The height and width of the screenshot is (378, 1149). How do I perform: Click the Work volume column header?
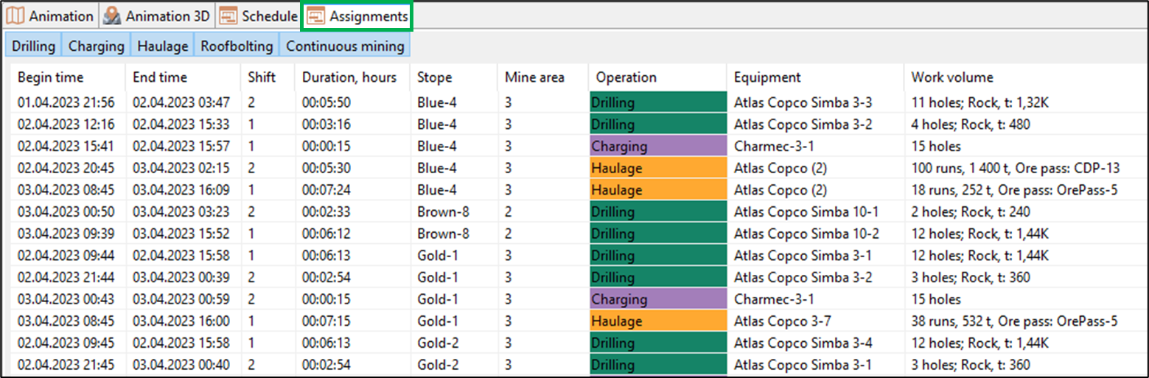pos(952,77)
